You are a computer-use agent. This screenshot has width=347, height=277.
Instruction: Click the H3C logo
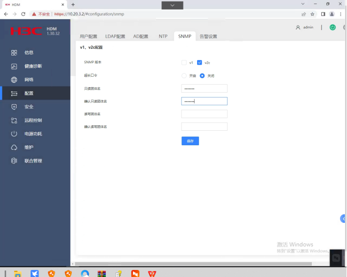point(26,31)
